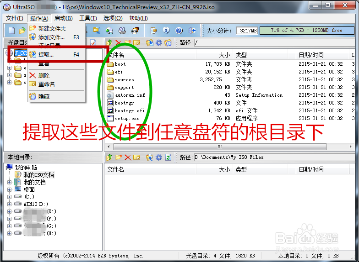
Task: Click the local path field D:\Documents\My ISO Files
Action: tap(274, 157)
